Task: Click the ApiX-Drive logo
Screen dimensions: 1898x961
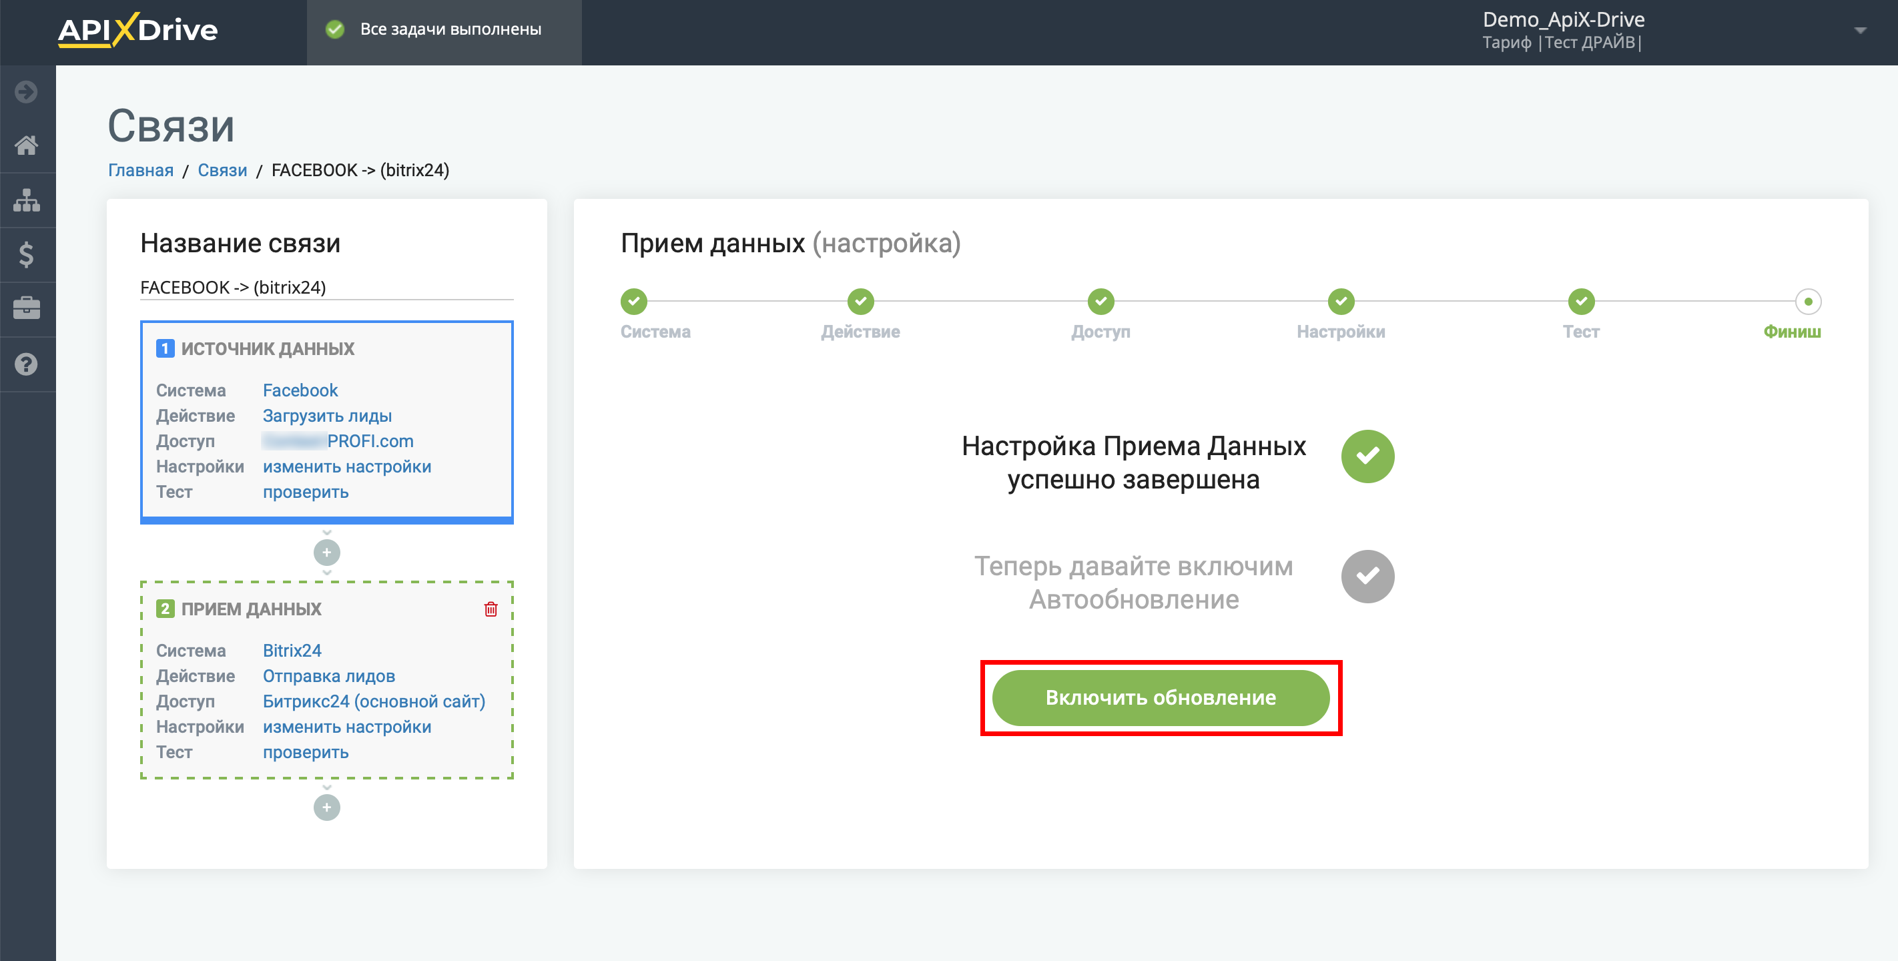Action: click(137, 30)
